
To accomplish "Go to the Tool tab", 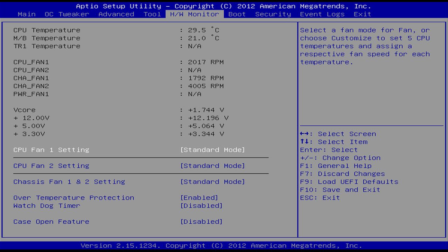I will point(152,14).
